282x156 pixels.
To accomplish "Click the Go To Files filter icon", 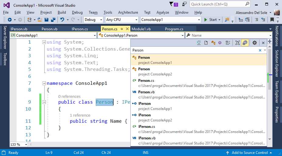I will (x=206, y=43).
